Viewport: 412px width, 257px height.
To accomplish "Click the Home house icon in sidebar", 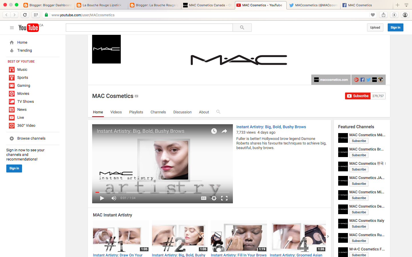I will click(x=12, y=43).
